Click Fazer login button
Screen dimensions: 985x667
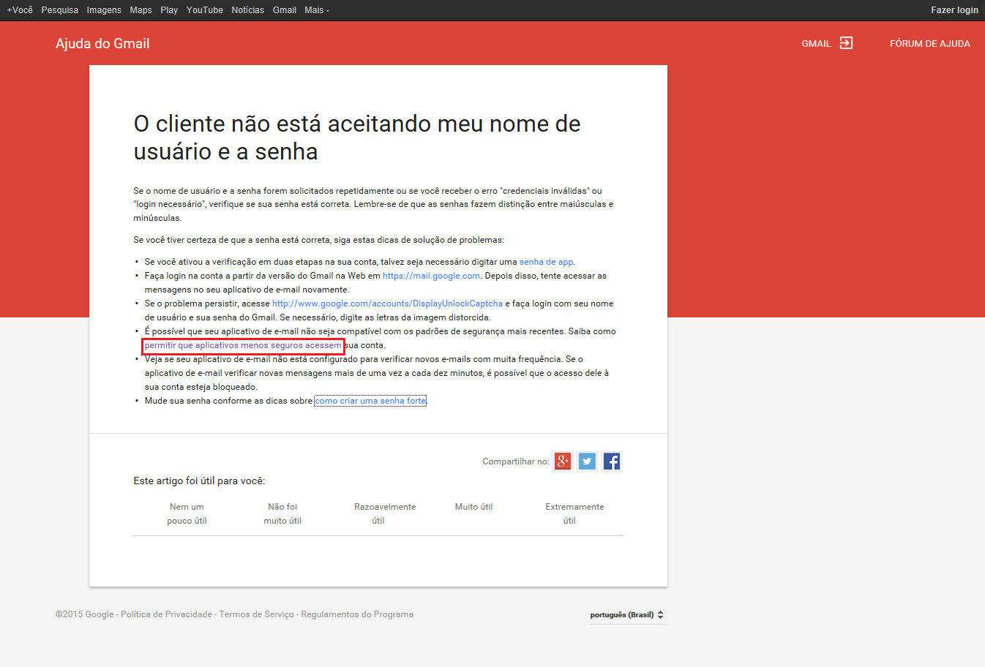[954, 10]
